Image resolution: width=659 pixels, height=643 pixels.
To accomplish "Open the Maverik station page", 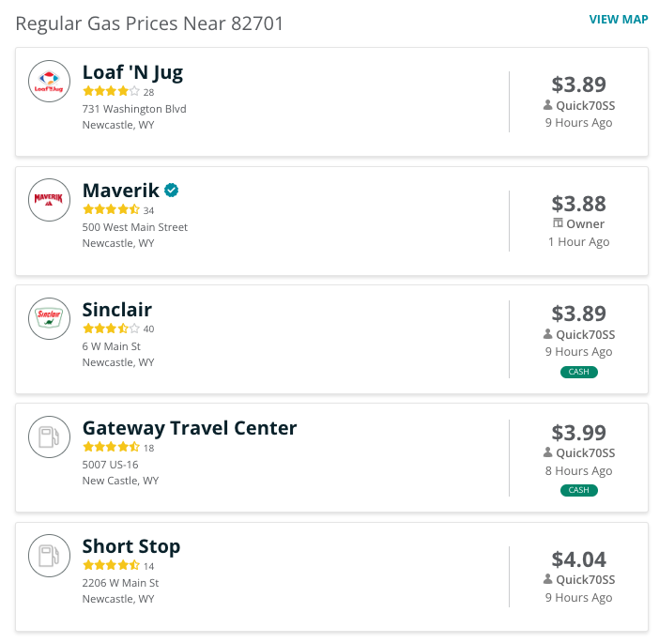I will [x=120, y=191].
